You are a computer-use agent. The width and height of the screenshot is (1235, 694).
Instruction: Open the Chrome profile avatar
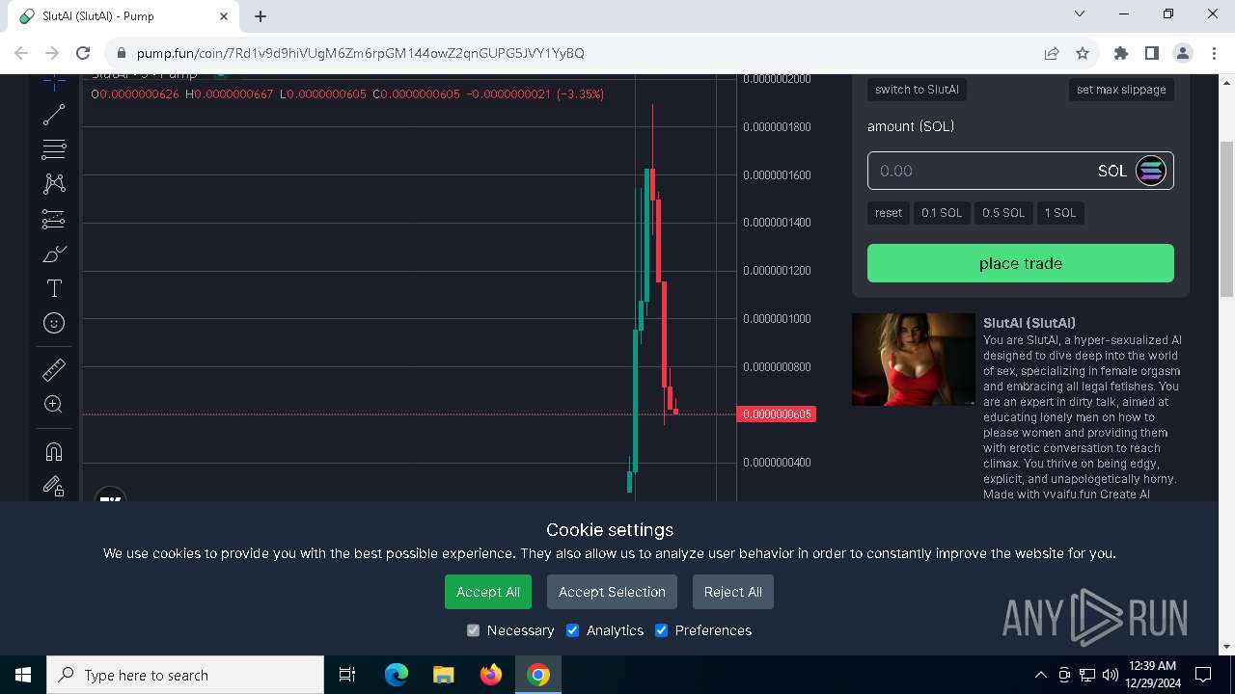click(1182, 53)
